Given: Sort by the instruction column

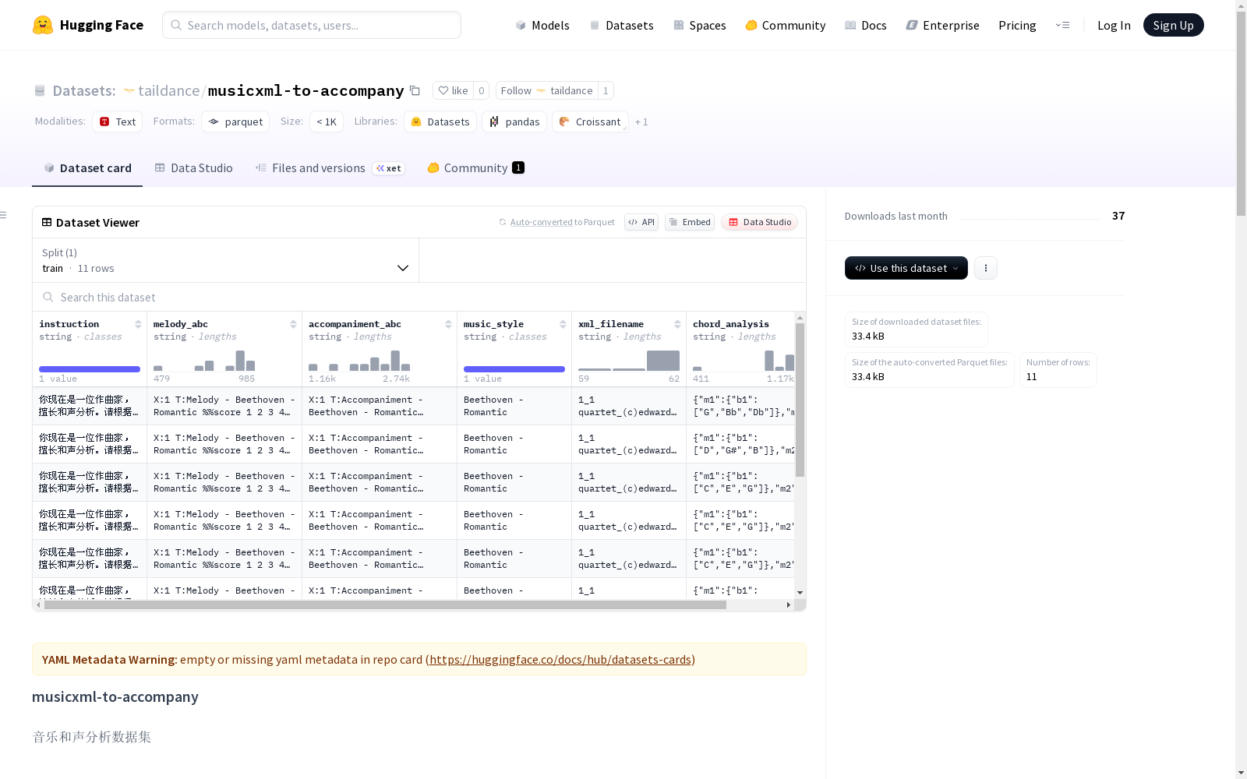Looking at the screenshot, I should [138, 324].
